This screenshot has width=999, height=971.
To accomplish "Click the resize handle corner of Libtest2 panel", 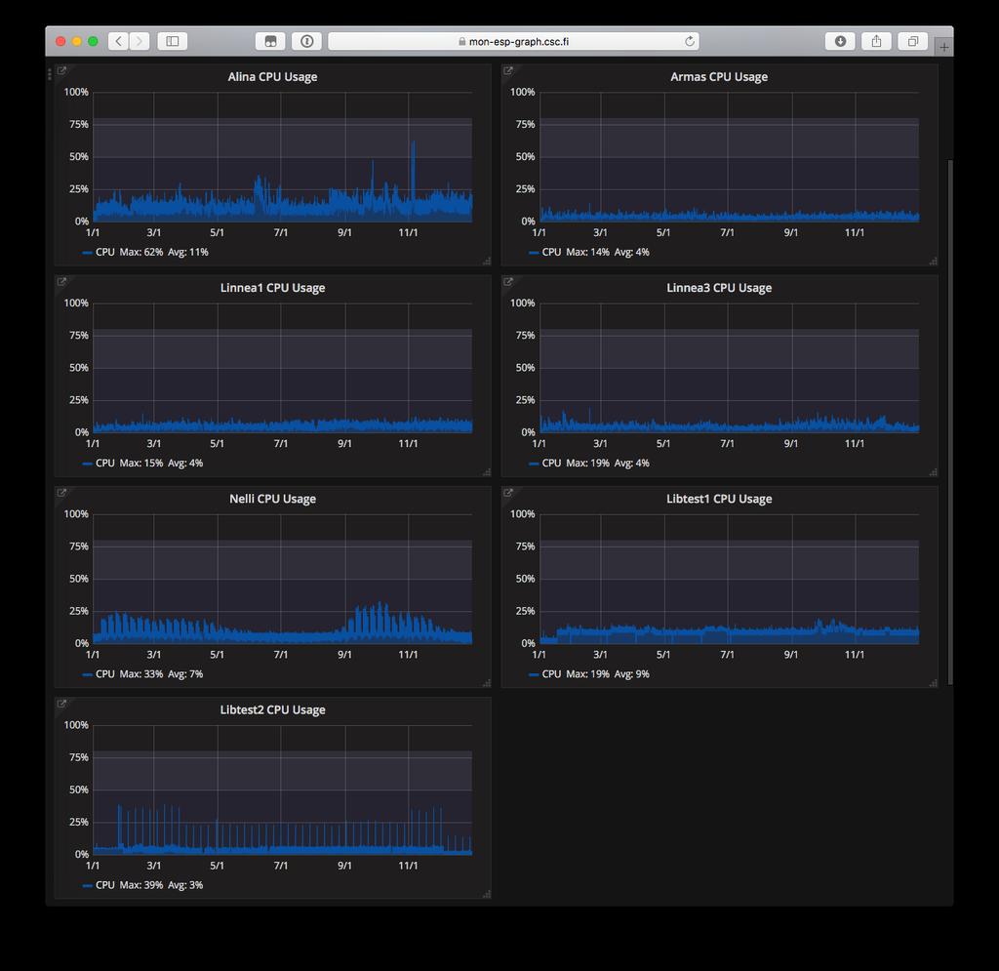I will 487,894.
